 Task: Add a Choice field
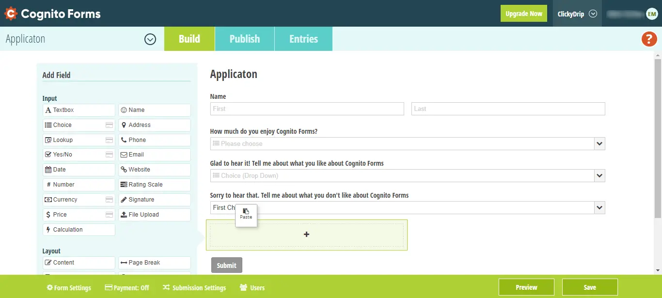(79, 125)
